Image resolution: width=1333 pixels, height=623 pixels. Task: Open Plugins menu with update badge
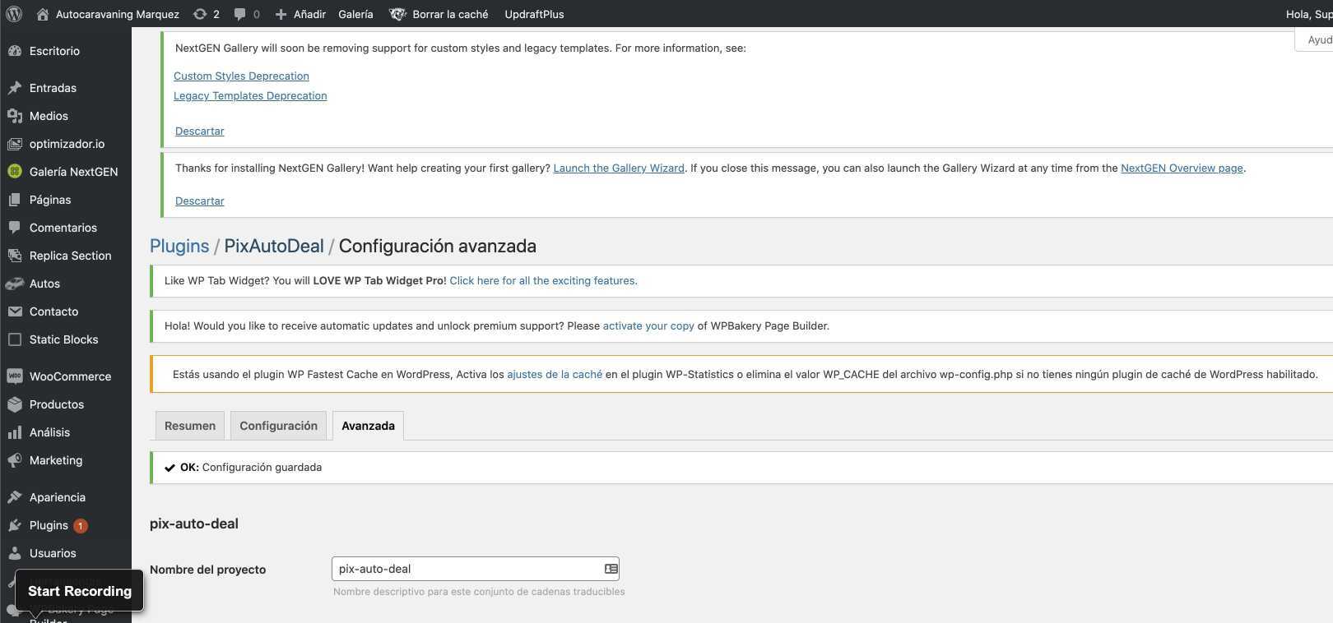pos(49,525)
